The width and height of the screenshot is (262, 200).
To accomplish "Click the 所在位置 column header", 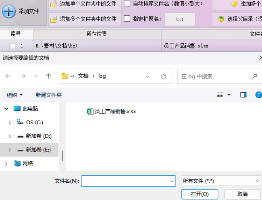I will [x=97, y=34].
